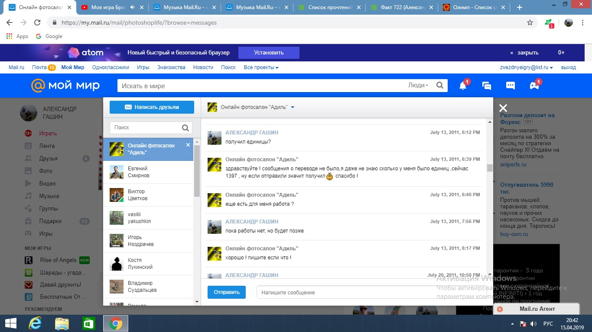Open Подарки in the left sidebar
Image resolution: width=592 pixels, height=332 pixels.
[50, 221]
